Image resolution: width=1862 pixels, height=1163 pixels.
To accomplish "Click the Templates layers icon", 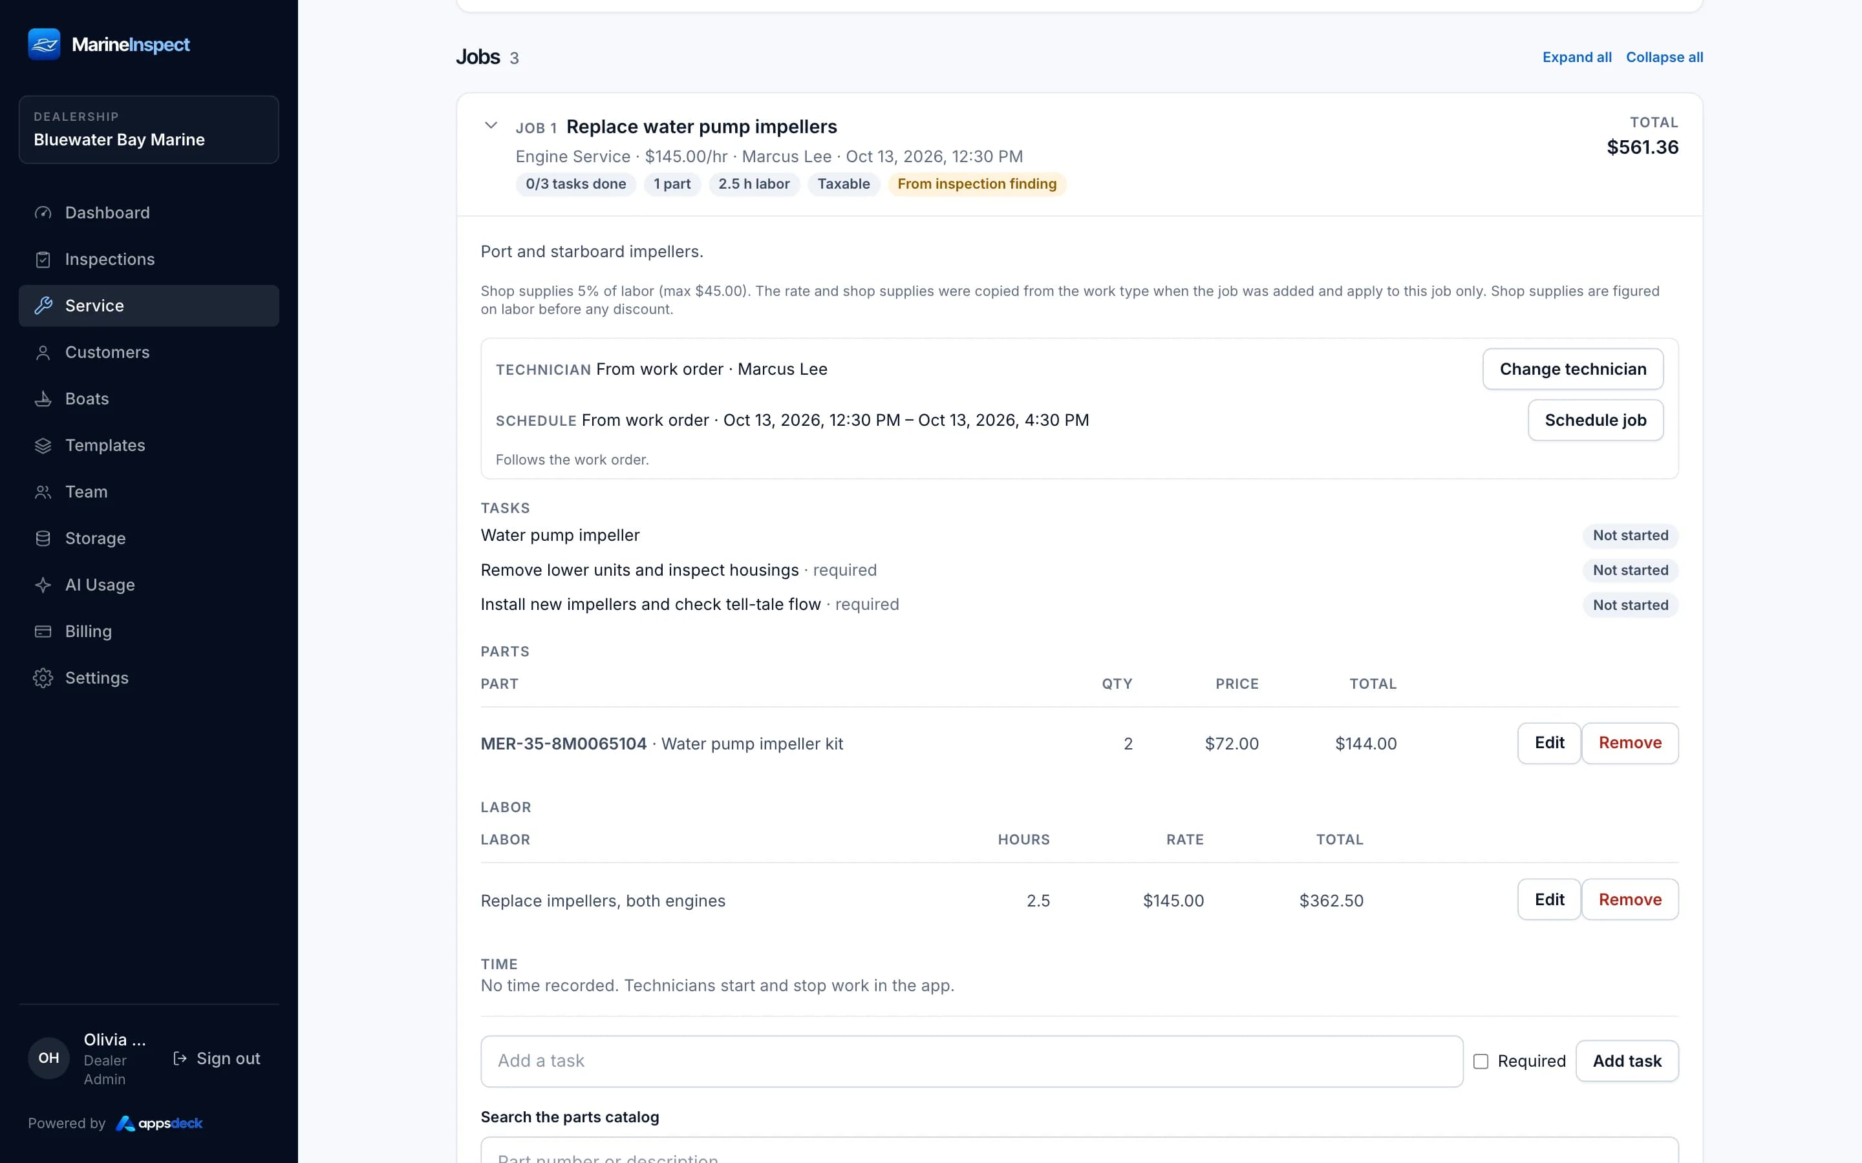I will [43, 445].
